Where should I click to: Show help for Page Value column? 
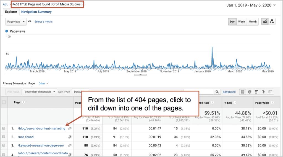click(272, 102)
